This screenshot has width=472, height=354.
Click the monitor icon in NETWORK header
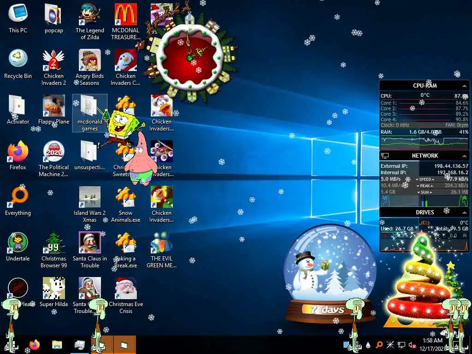[385, 156]
